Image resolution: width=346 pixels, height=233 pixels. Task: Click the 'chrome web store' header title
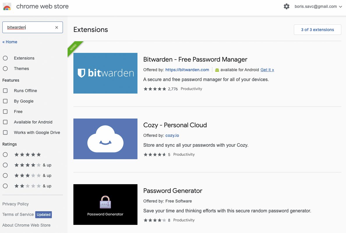(x=42, y=6)
